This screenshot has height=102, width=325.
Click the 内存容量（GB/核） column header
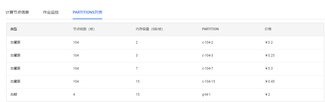click(x=150, y=29)
